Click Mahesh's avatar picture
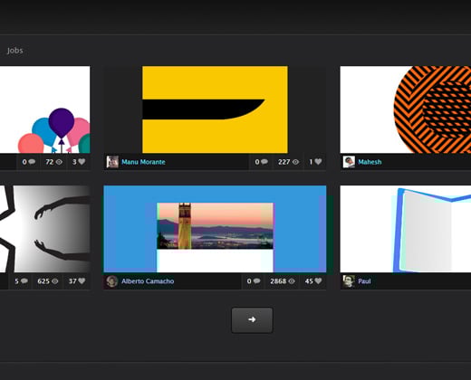Screen dimensions: 471x380 [x=349, y=162]
